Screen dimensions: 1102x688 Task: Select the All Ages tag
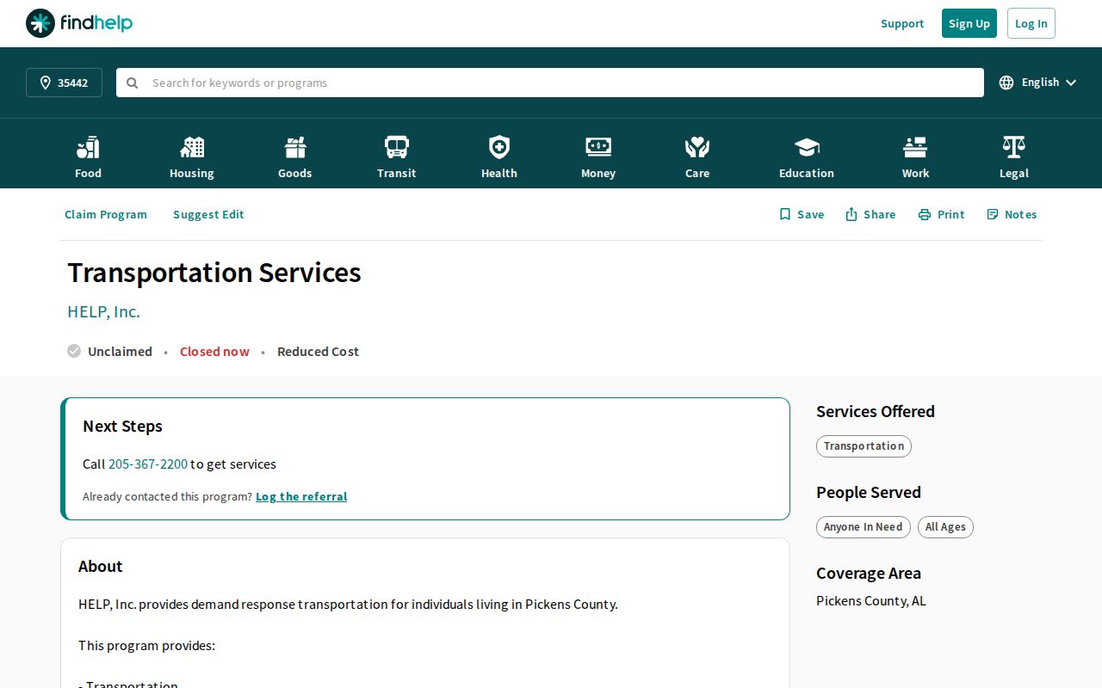point(945,526)
